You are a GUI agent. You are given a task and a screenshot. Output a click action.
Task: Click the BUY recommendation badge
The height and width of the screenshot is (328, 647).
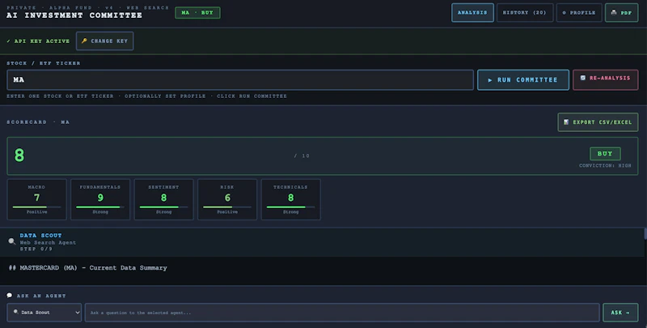coord(605,154)
